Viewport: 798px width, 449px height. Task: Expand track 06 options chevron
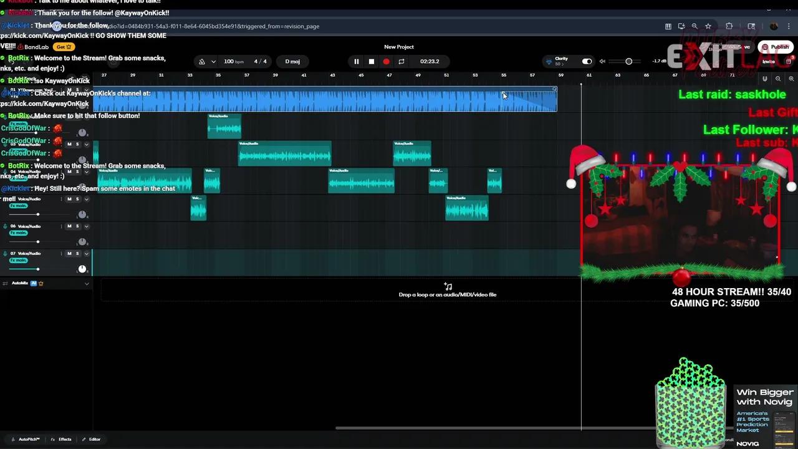pyautogui.click(x=86, y=226)
